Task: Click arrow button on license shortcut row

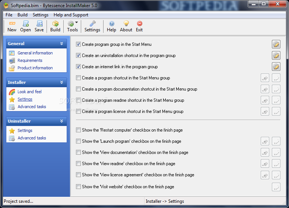Action: click(x=265, y=111)
